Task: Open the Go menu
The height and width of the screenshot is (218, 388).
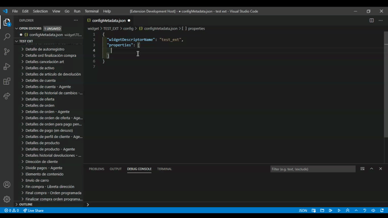Action: click(67, 11)
